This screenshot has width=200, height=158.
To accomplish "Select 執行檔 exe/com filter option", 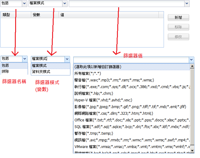I will pos(132,87).
